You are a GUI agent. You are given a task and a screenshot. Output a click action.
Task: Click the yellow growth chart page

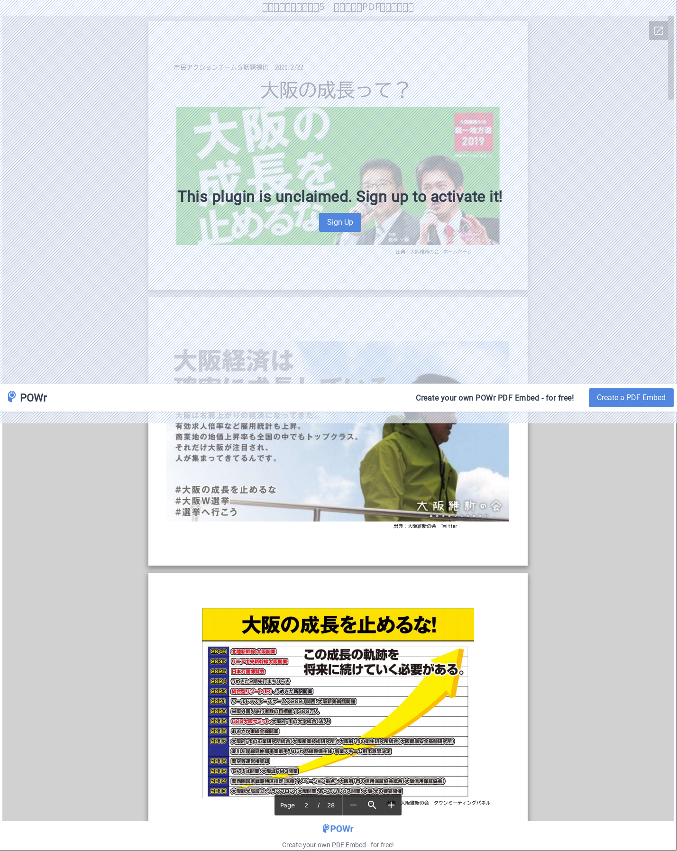coord(338,702)
